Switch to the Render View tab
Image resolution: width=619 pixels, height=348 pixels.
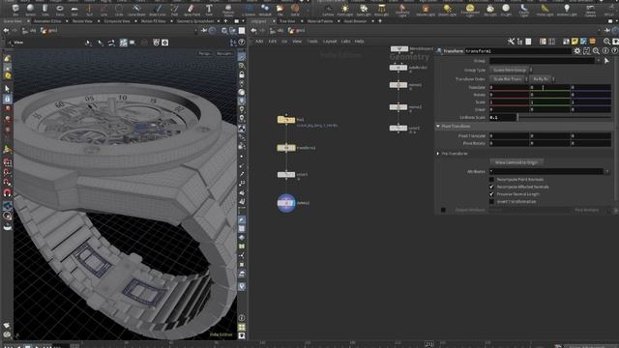pos(82,21)
